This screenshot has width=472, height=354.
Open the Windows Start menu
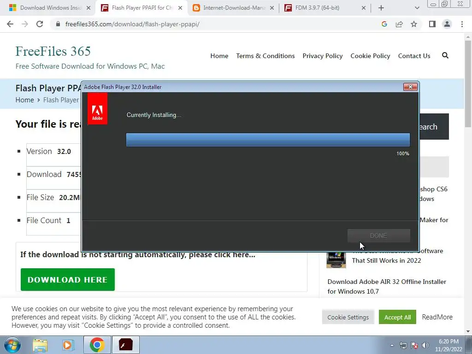pyautogui.click(x=12, y=345)
